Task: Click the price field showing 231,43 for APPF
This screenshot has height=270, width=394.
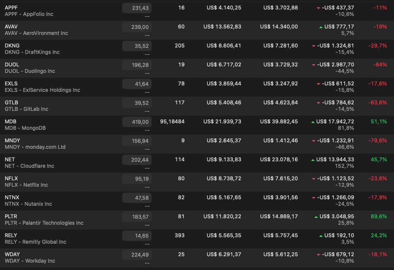Action: [x=137, y=8]
